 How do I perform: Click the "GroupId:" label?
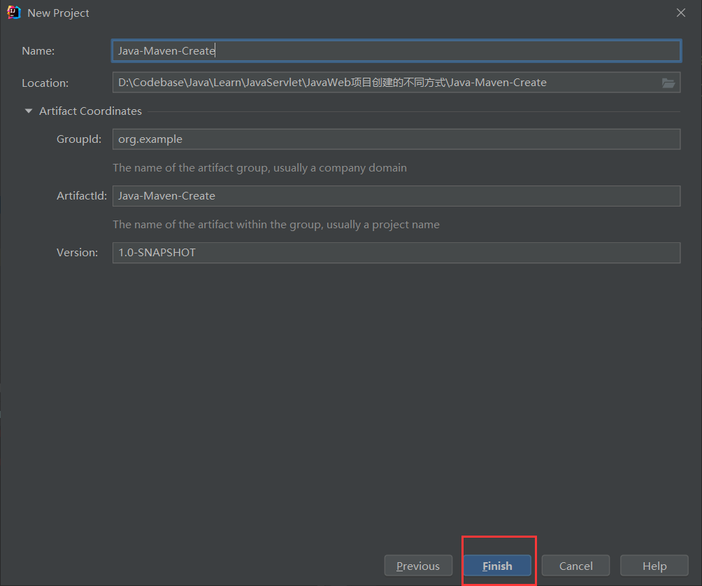point(80,139)
